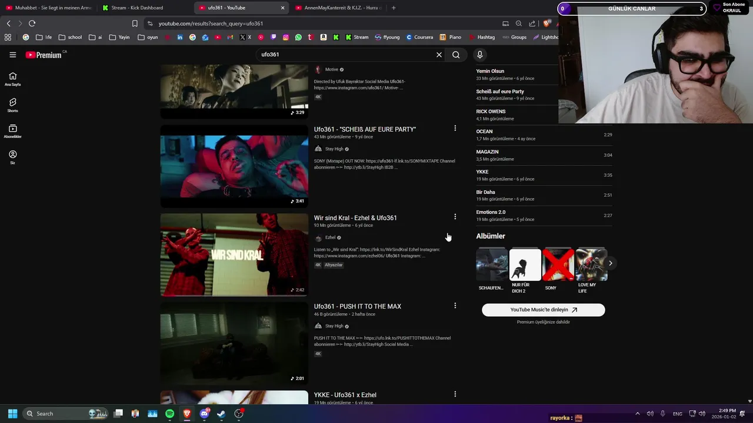This screenshot has height=423, width=753.
Task: Open the Amazon bookmark
Action: pyautogui.click(x=324, y=37)
